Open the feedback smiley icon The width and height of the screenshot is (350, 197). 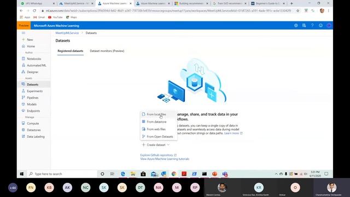pyautogui.click(x=320, y=26)
